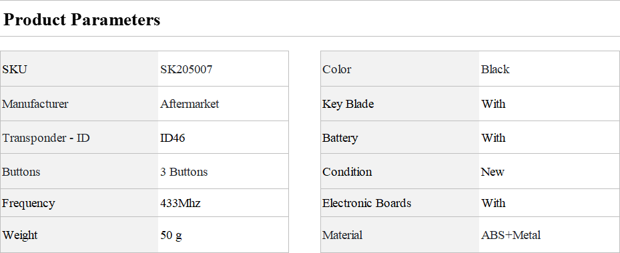Viewport: 620px width, 253px height.
Task: Click the Electronic Boards label
Action: (x=367, y=203)
